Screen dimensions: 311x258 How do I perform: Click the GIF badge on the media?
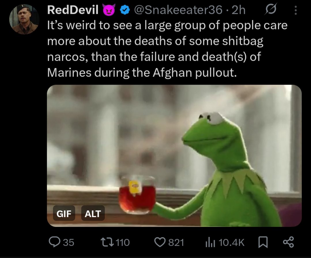64,213
